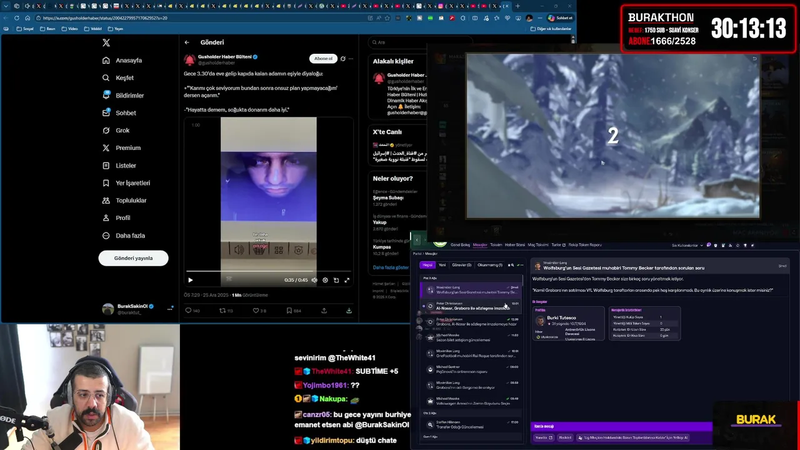This screenshot has height=450, width=800.
Task: Click the Gönderi yayınla button
Action: coord(133,258)
